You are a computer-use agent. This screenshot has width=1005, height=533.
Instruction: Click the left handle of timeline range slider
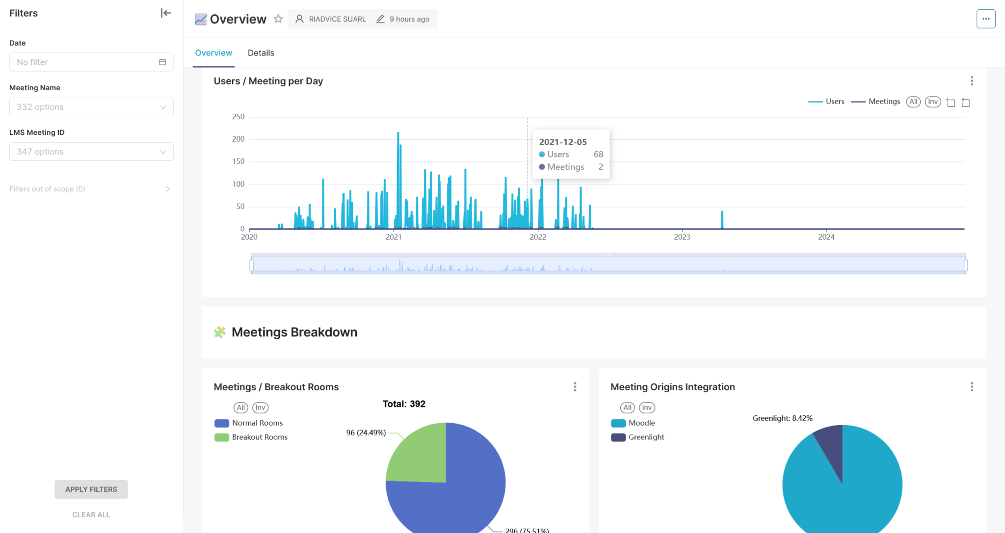(x=251, y=265)
